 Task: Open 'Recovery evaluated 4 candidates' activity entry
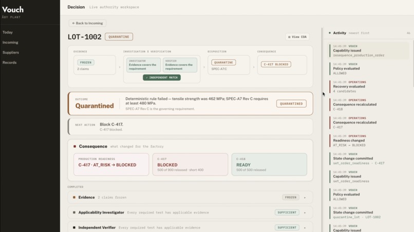point(368,86)
